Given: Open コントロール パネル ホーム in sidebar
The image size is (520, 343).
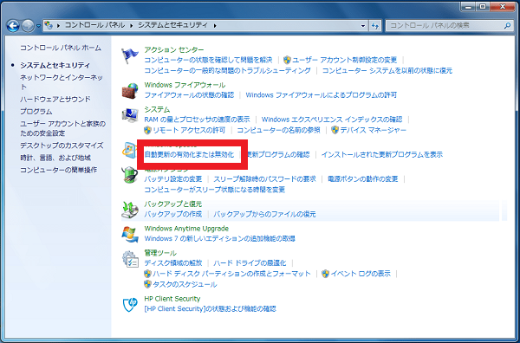Looking at the screenshot, I should [61, 48].
